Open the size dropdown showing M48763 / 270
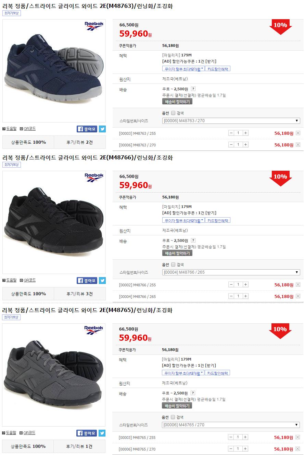Image resolution: width=305 pixels, height=455 pixels. 231,121
